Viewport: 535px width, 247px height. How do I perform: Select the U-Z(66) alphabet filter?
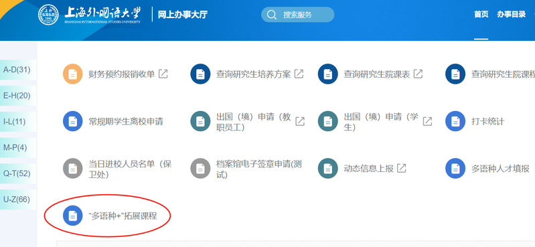click(17, 199)
